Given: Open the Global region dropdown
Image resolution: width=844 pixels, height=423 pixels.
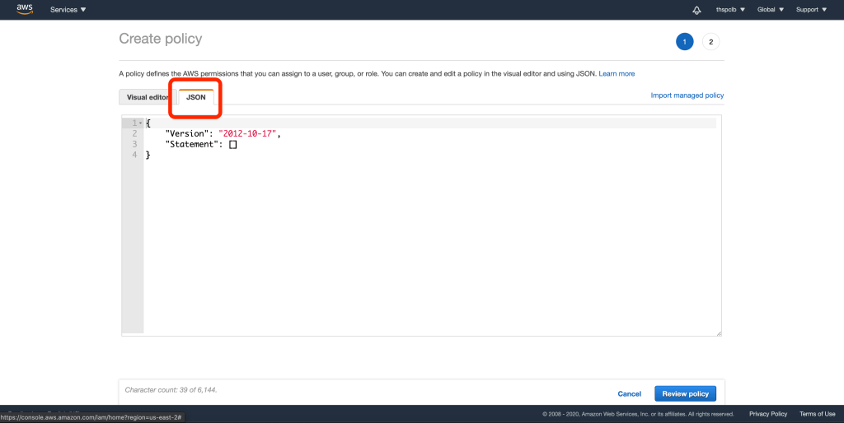Looking at the screenshot, I should click(x=771, y=10).
